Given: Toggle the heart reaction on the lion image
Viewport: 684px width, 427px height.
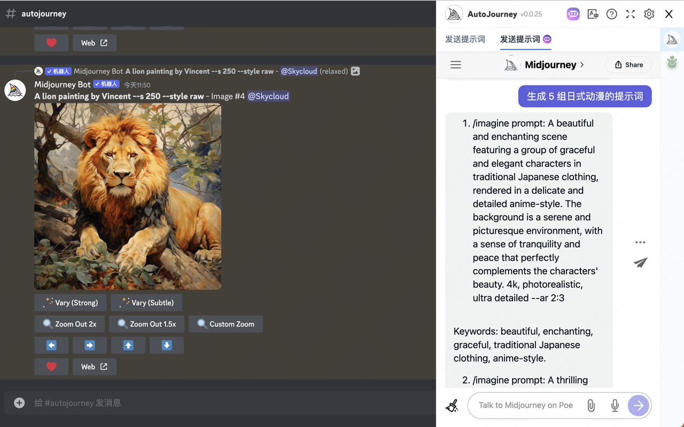Looking at the screenshot, I should click(x=51, y=366).
